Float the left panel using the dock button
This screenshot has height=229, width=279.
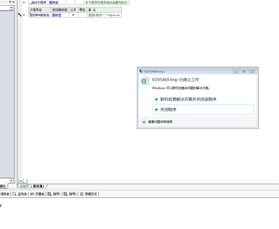click(10, 2)
